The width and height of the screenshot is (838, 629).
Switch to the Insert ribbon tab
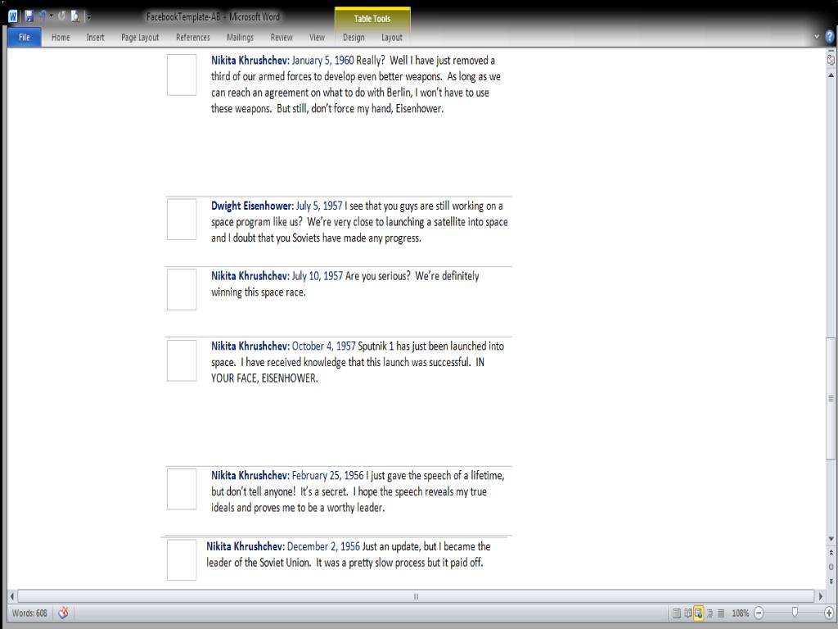[x=95, y=38]
